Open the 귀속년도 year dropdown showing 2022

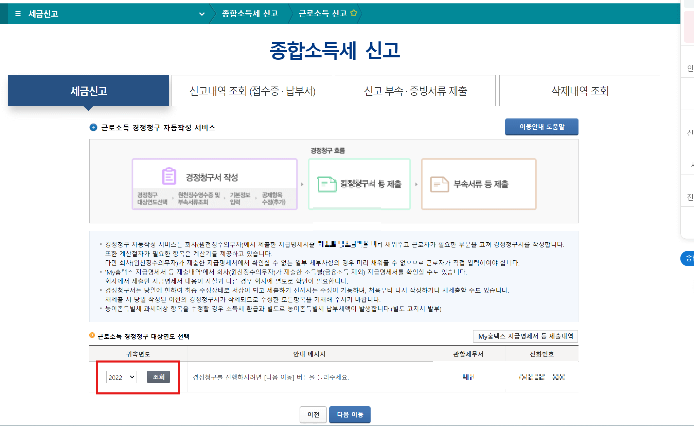click(x=121, y=377)
